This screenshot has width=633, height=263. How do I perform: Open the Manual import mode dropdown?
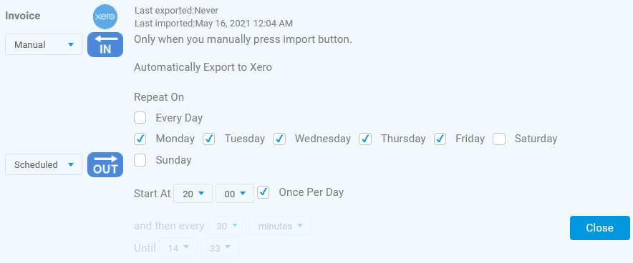[44, 44]
